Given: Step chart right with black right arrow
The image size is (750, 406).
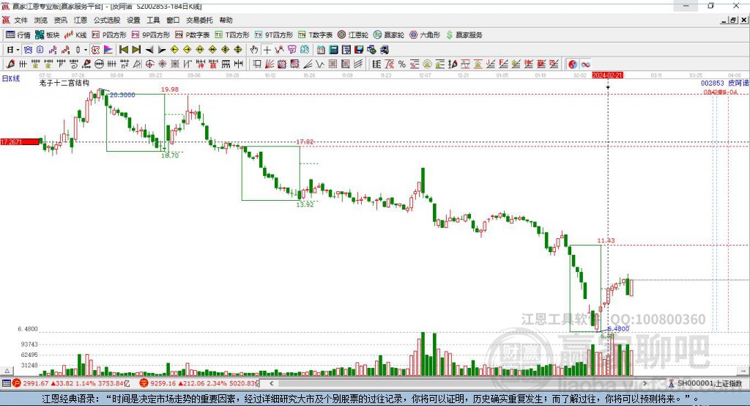Looking at the screenshot, I should click(x=162, y=50).
